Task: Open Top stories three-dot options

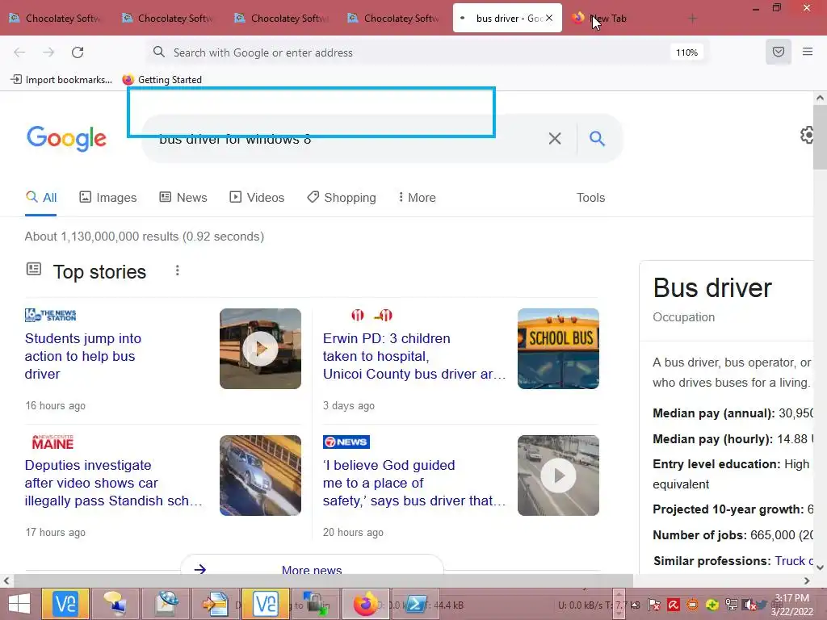Action: tap(177, 270)
